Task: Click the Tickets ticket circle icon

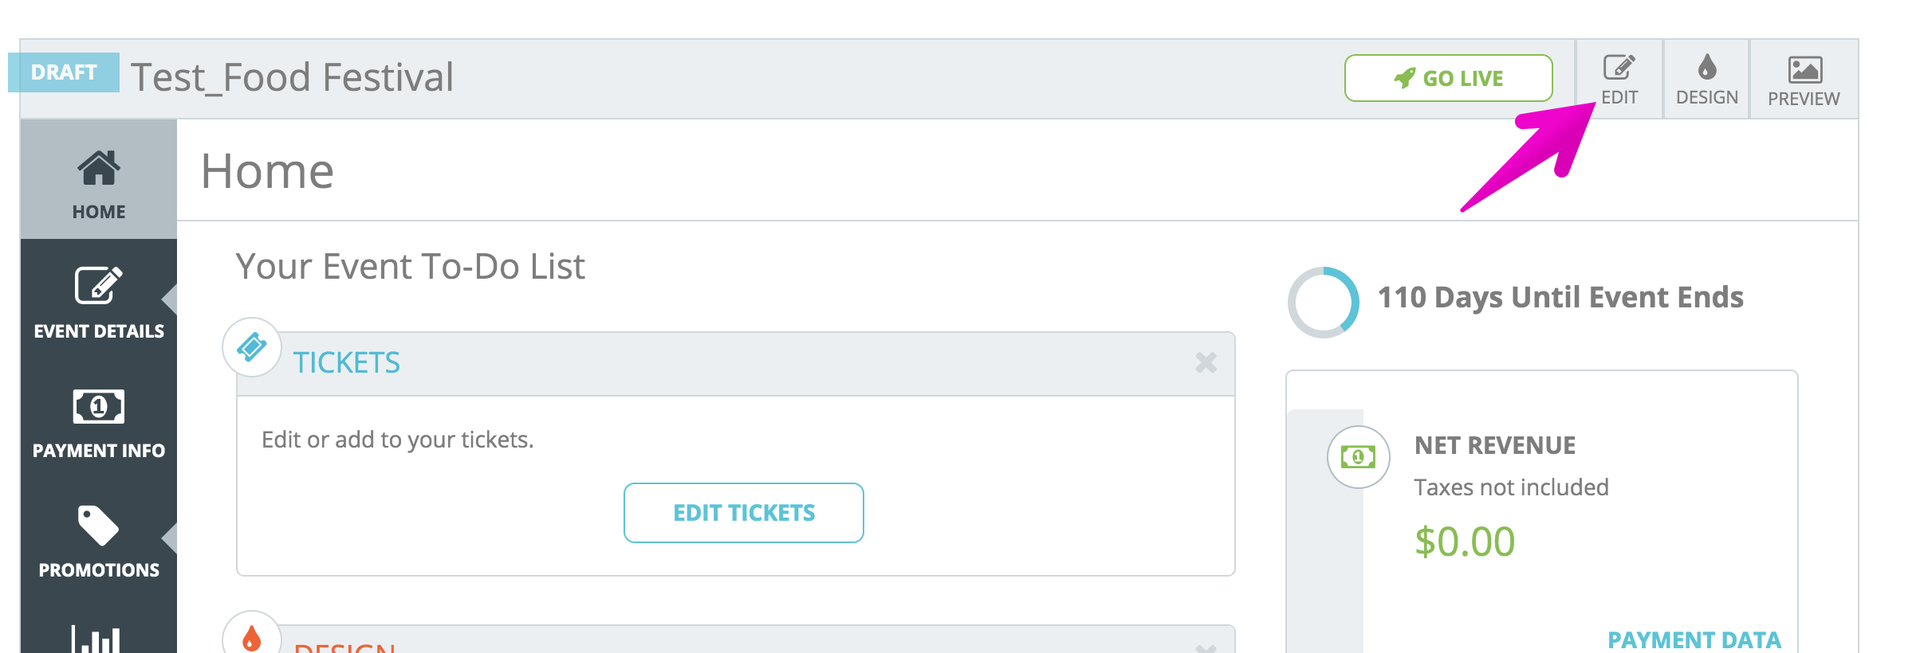Action: pos(252,347)
